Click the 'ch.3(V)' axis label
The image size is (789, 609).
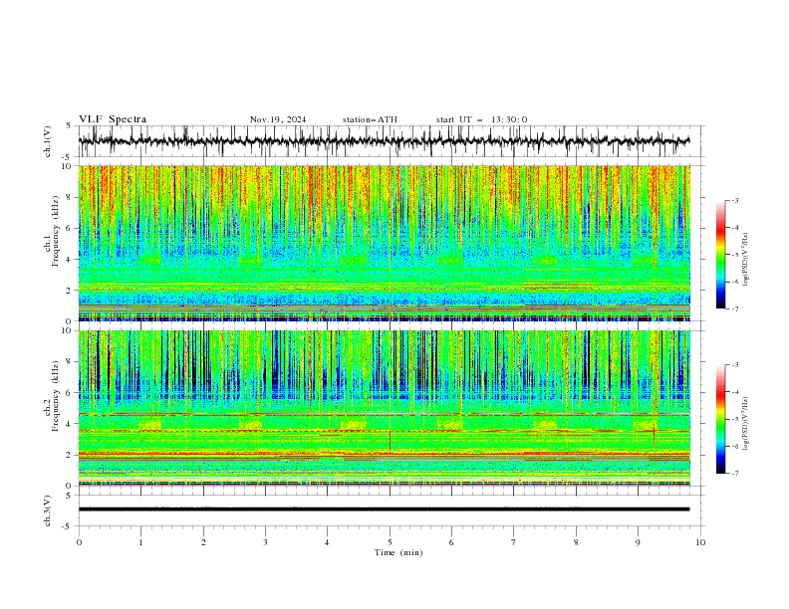pos(48,510)
